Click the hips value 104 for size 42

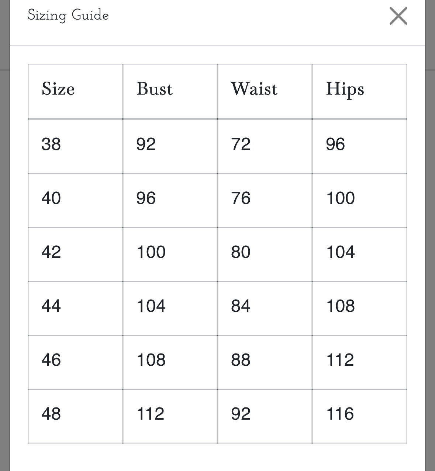341,252
